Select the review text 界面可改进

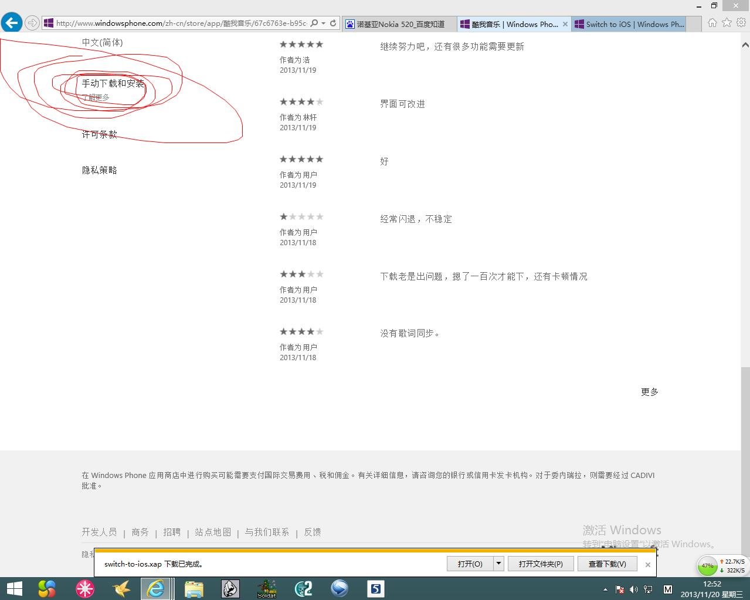[x=402, y=104]
